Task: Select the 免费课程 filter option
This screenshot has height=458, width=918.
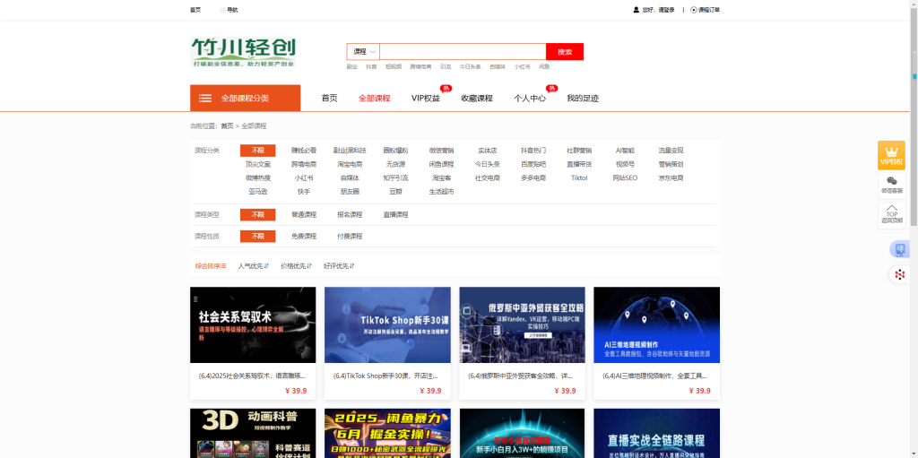Action: [x=304, y=236]
